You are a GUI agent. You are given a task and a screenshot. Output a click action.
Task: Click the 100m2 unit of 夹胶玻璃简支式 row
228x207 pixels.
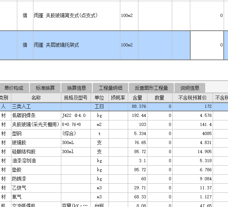127,15
